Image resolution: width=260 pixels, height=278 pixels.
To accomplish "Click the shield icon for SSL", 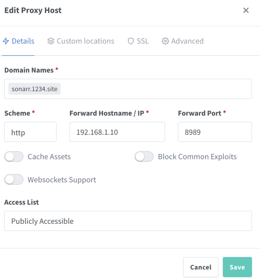I will point(131,41).
